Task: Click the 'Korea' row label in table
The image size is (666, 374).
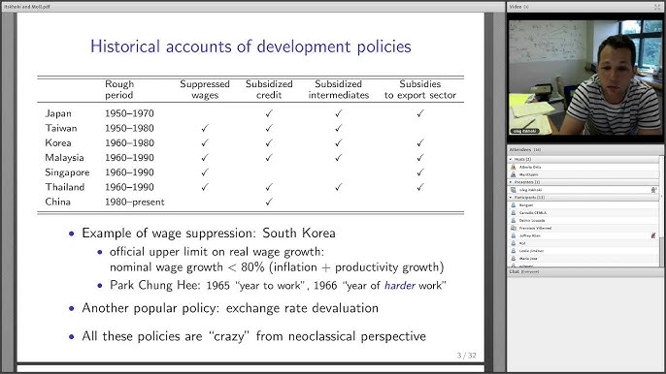Action: 58,142
